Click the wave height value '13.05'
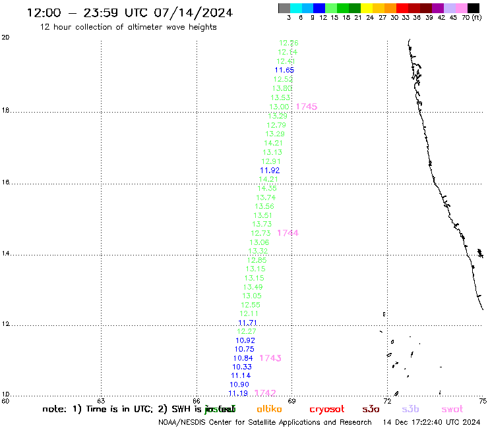 click(x=252, y=296)
